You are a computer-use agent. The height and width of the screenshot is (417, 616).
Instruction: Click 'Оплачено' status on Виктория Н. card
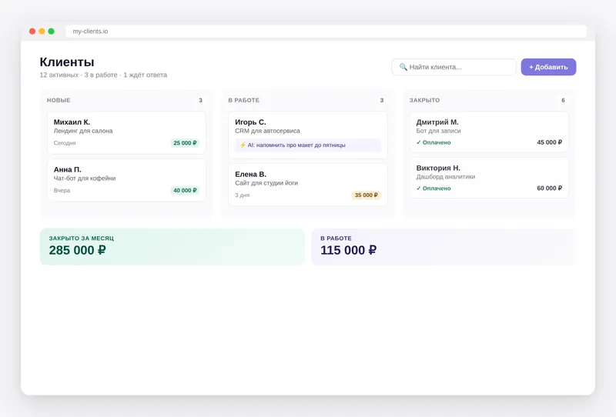[434, 188]
